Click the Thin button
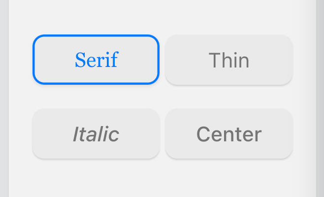This screenshot has width=324, height=197. pyautogui.click(x=229, y=60)
